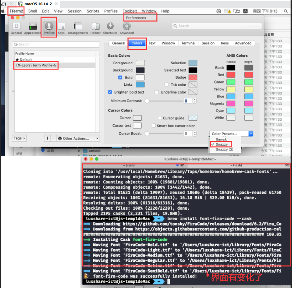Screen dimensions: 292x288
Task: Open the Other Actions dropdown
Action: pos(78,138)
